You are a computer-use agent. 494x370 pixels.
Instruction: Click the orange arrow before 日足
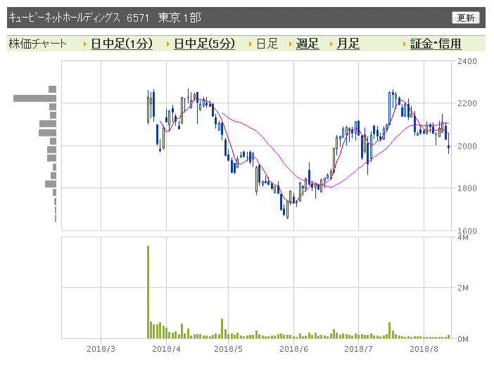(x=251, y=44)
